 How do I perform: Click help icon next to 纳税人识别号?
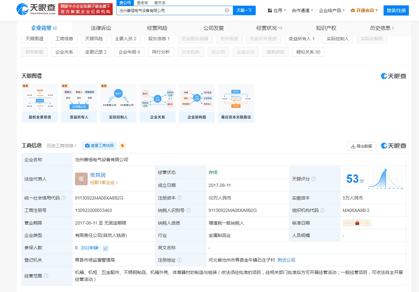click(x=188, y=210)
